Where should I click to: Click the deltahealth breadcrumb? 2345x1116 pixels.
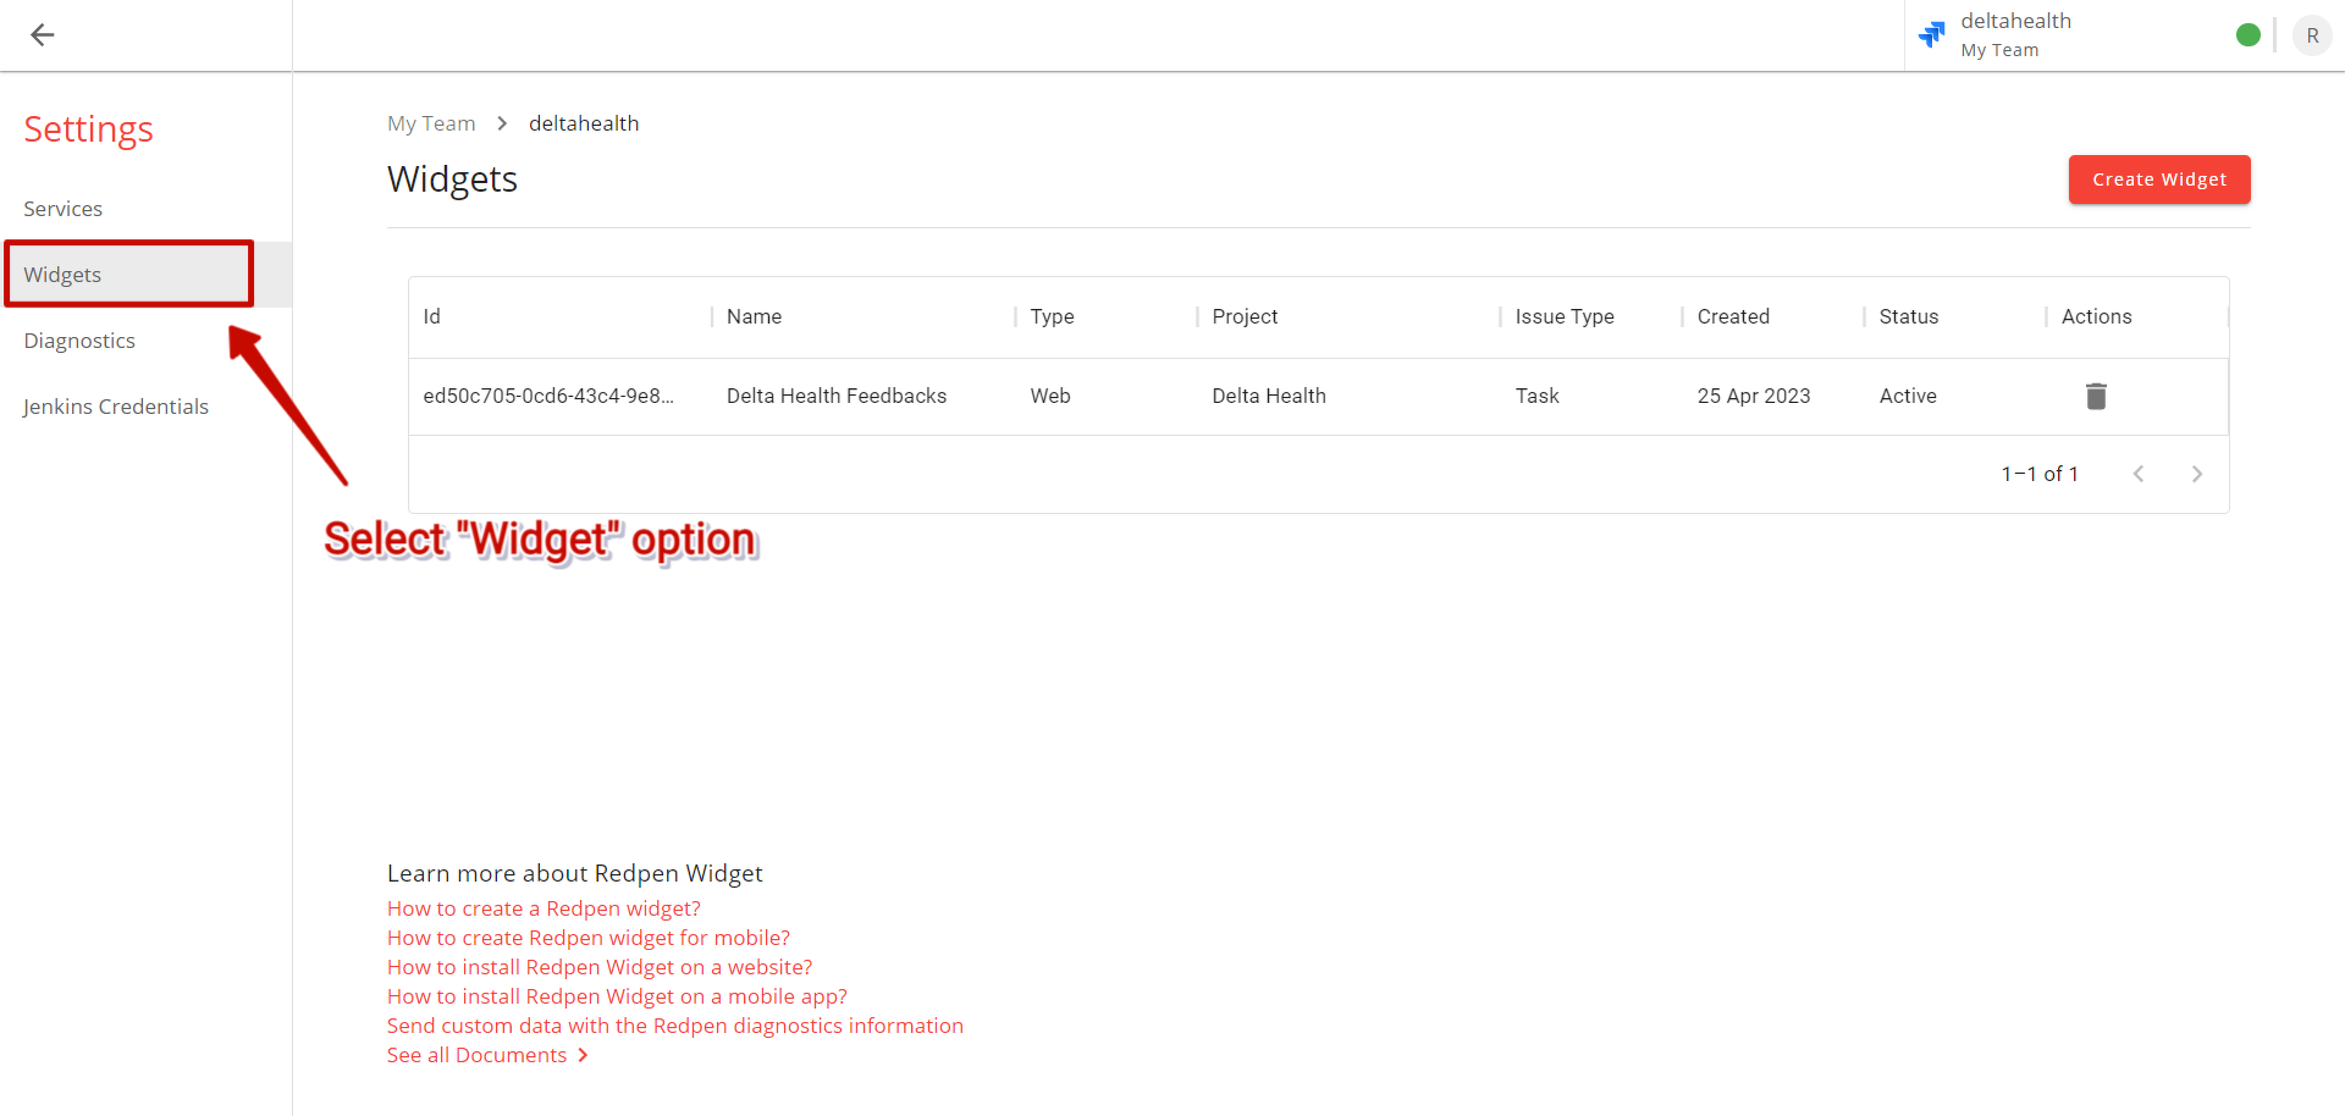(x=584, y=123)
